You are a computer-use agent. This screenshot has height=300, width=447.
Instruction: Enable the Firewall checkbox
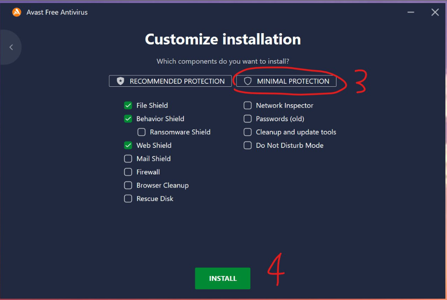pos(128,172)
